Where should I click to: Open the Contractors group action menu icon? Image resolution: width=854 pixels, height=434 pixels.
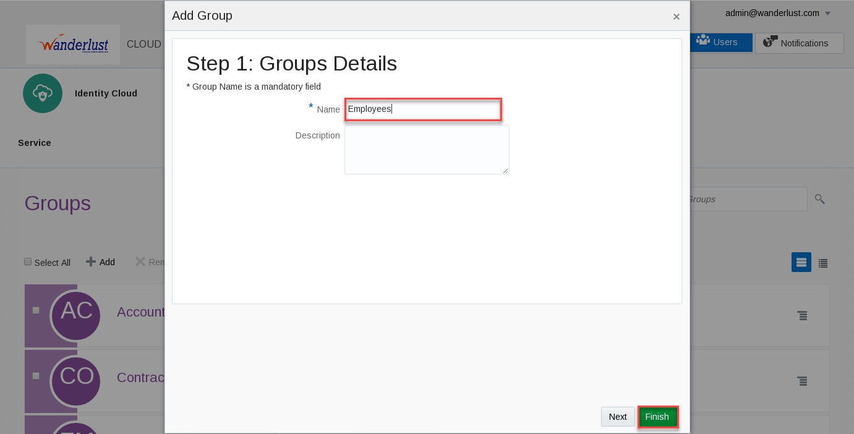[x=802, y=381]
